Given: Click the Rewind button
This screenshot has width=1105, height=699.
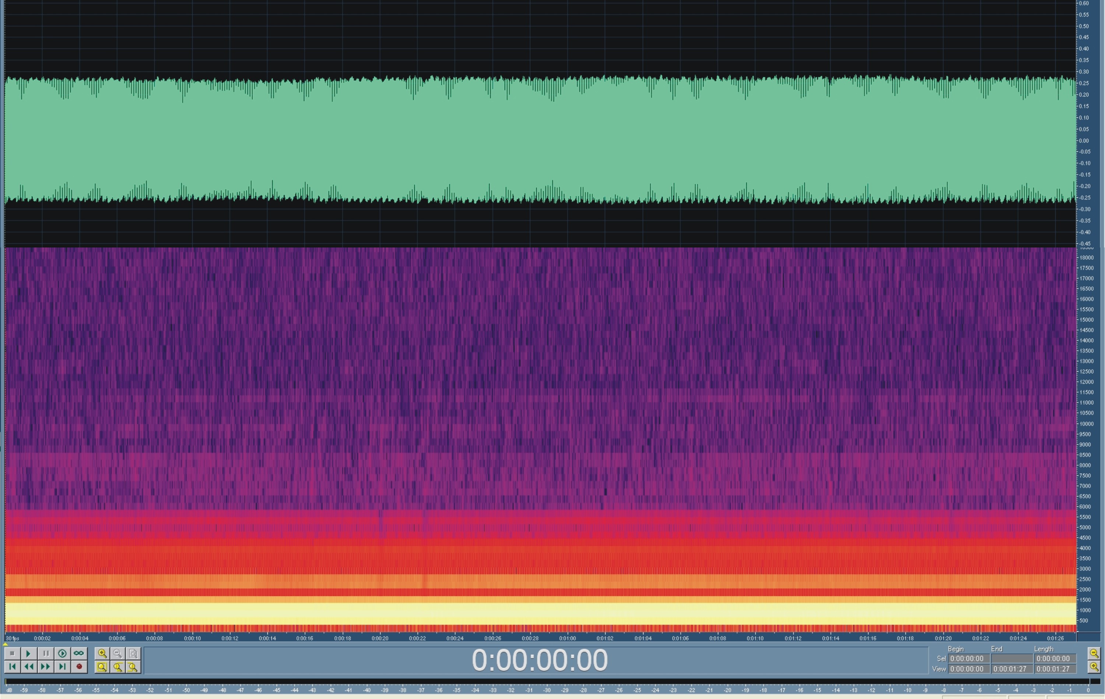Looking at the screenshot, I should pos(28,667).
